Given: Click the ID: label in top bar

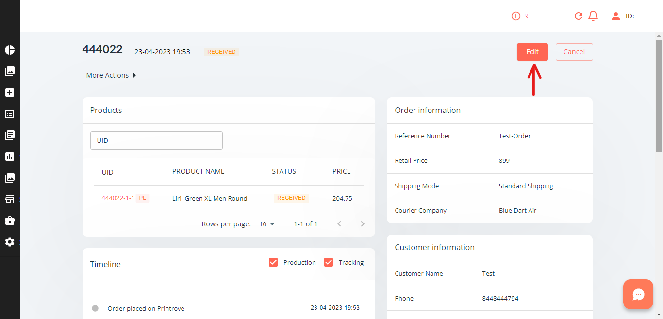Looking at the screenshot, I should click(x=630, y=16).
